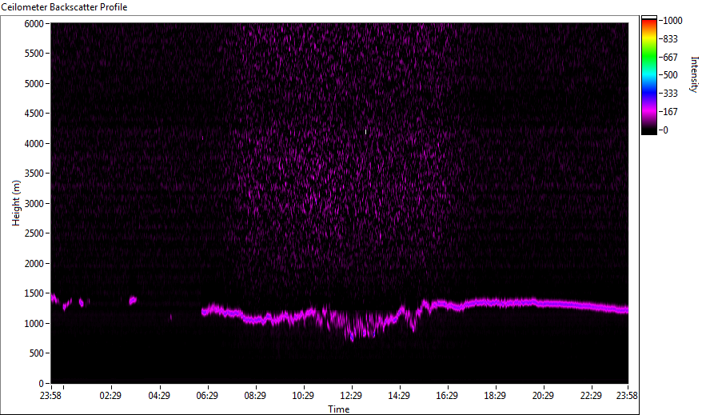Click the 833 intensity scale value

coord(670,39)
